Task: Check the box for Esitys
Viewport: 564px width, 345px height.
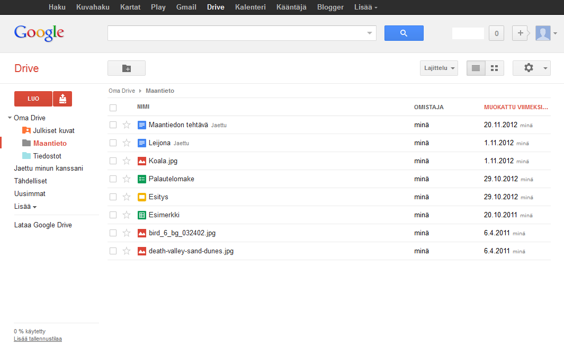Action: (113, 197)
